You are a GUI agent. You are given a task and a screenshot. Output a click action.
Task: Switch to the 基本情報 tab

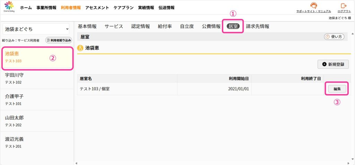click(x=87, y=26)
